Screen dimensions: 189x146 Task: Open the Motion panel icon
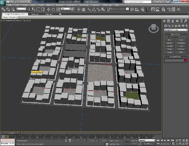coord(177,21)
